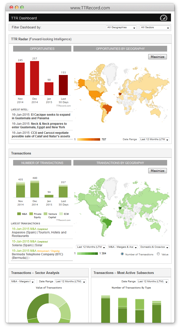Click the Jan 2015 transactions bar 94
The image size is (181, 327).
tap(49, 196)
